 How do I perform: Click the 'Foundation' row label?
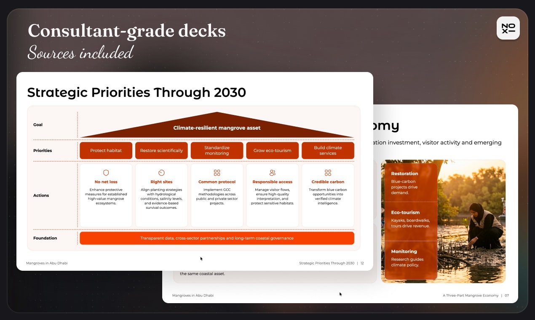pyautogui.click(x=45, y=238)
